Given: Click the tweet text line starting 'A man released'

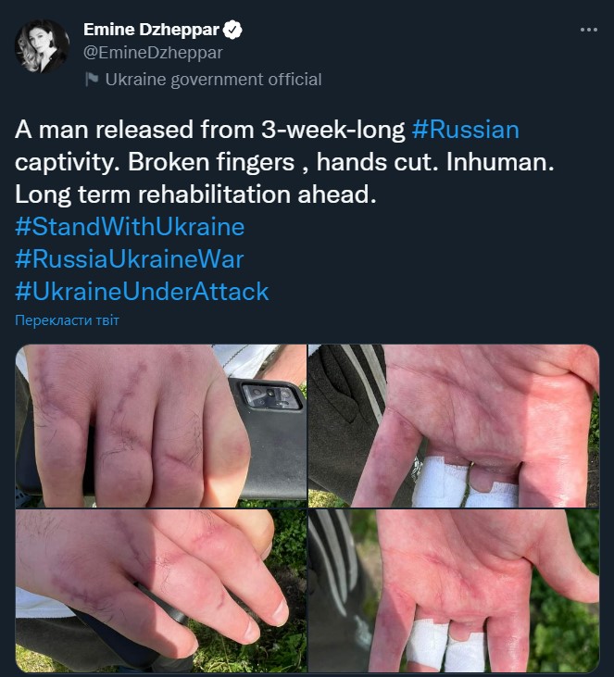Looking at the screenshot, I should 268,130.
